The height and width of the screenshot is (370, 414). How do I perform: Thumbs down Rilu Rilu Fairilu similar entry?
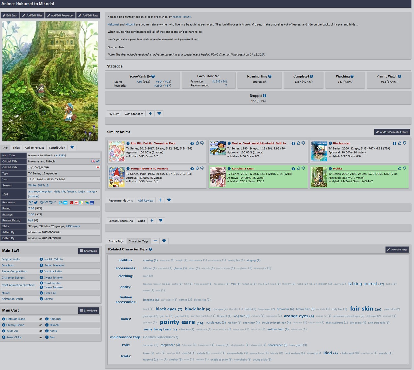click(x=202, y=143)
